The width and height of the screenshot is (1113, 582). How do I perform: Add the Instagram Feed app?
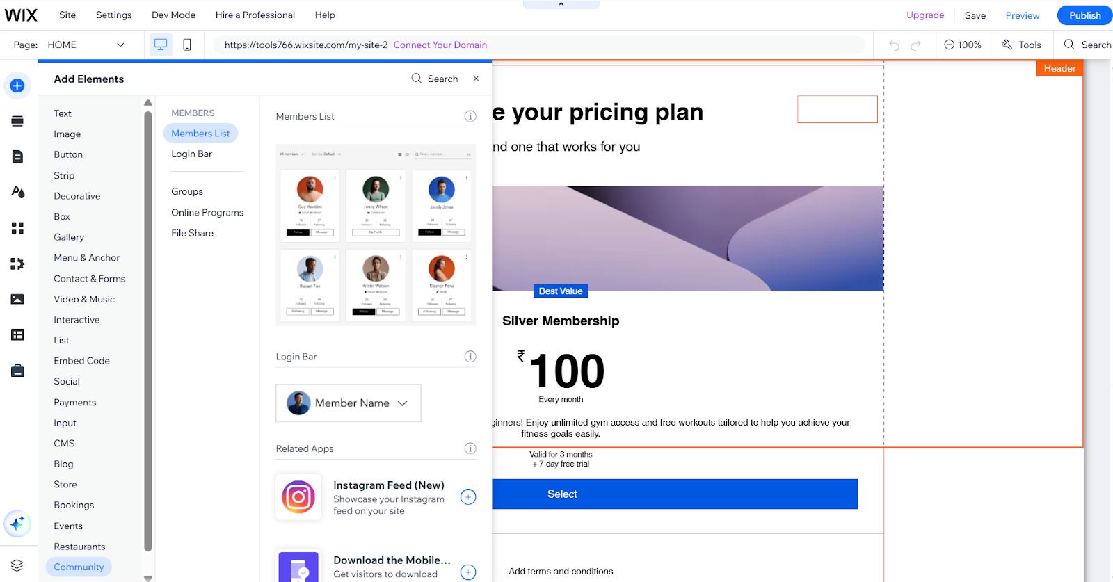pos(468,497)
